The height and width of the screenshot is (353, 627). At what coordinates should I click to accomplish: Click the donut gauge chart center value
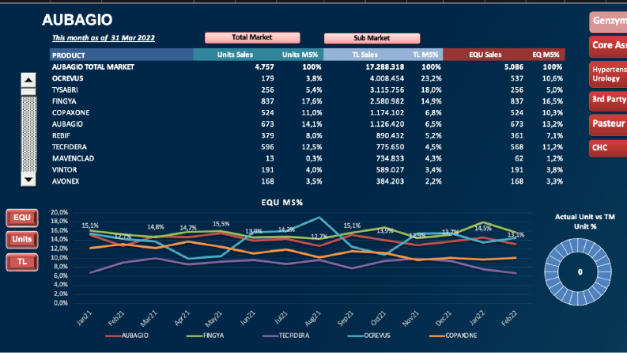pyautogui.click(x=580, y=272)
